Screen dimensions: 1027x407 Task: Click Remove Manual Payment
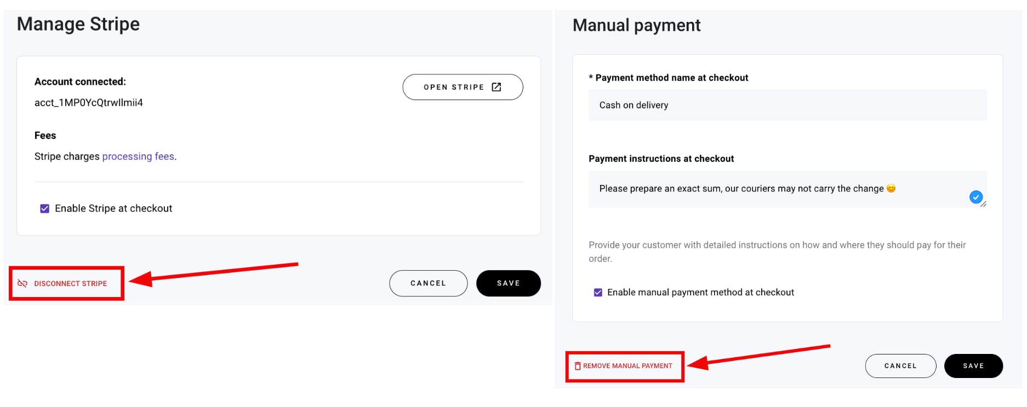pyautogui.click(x=624, y=365)
